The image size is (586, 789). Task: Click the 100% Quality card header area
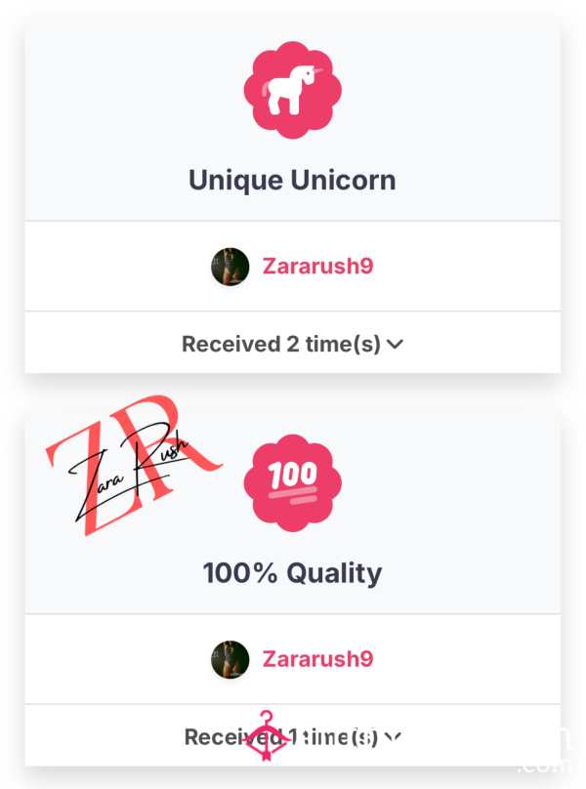pos(292,511)
